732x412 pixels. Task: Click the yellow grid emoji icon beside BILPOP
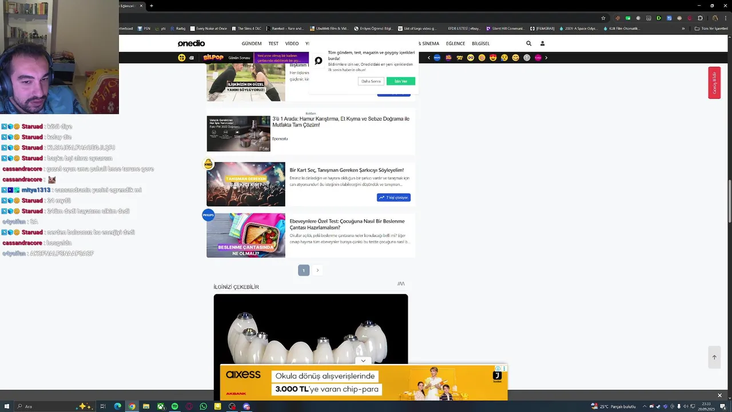[x=182, y=58]
